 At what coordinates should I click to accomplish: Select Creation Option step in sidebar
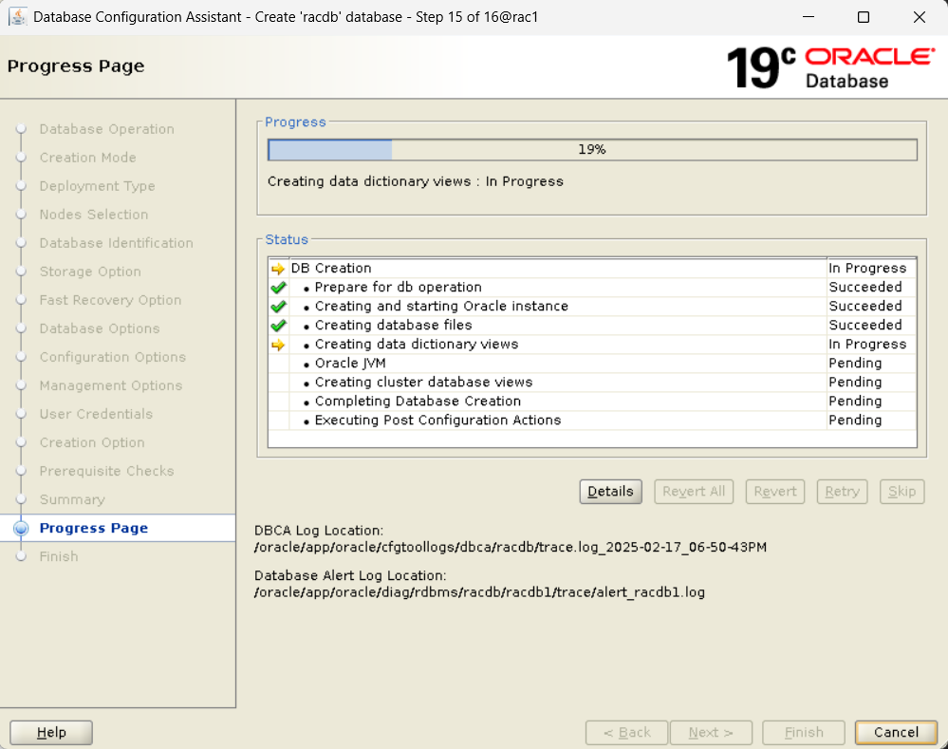coord(92,442)
